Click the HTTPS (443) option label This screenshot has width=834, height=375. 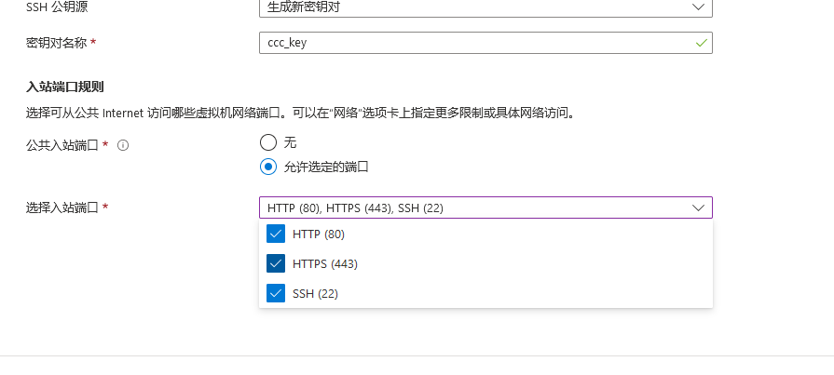[325, 263]
